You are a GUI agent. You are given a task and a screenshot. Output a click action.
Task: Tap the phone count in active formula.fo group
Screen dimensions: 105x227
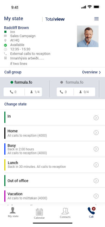[x=13, y=92]
